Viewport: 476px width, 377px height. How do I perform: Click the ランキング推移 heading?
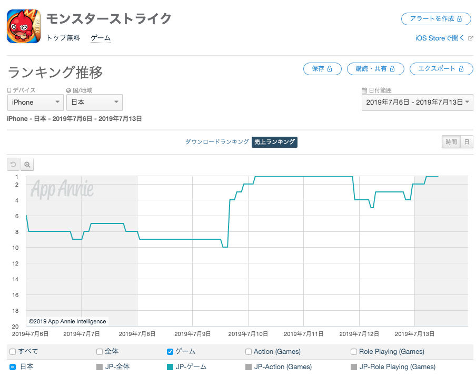pos(55,73)
